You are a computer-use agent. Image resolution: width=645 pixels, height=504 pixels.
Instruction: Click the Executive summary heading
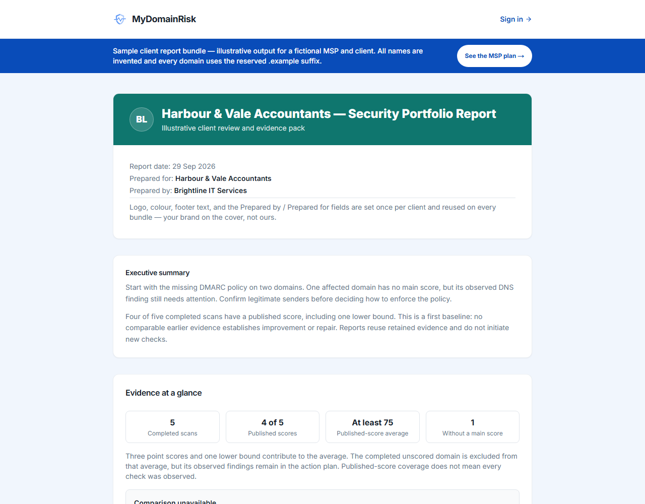coord(157,273)
